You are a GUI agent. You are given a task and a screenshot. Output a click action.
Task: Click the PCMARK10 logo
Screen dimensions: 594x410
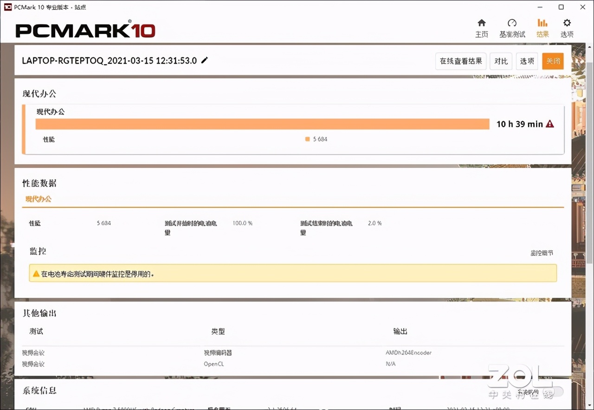[85, 30]
